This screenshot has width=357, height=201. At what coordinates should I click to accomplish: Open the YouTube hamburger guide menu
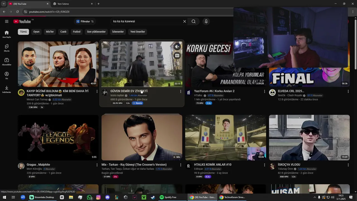click(7, 21)
